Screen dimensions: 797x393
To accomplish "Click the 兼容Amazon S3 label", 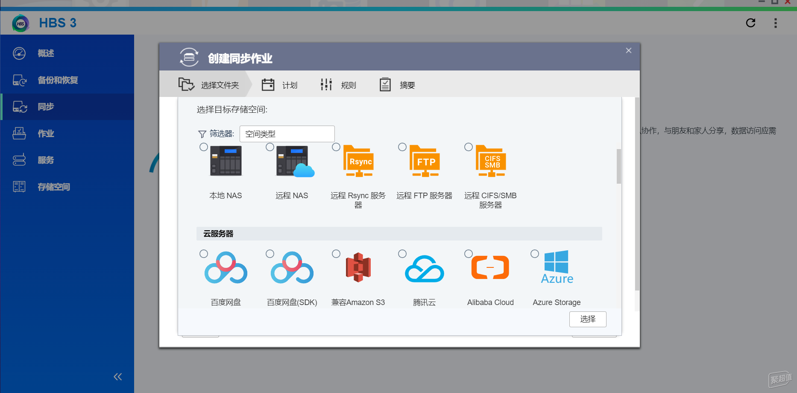I will [x=358, y=302].
